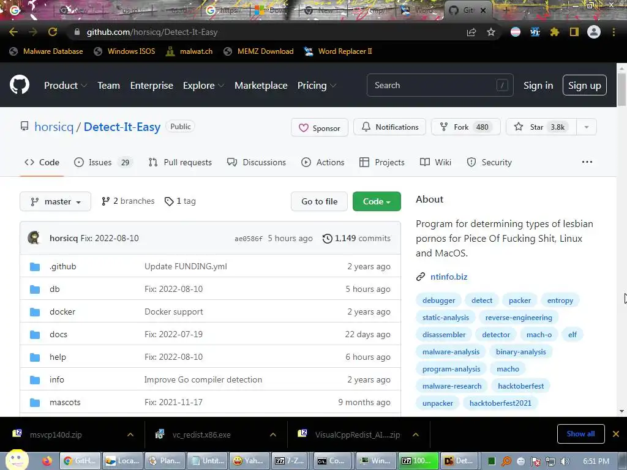
Task: Open commit ae0586f hash link
Action: click(x=249, y=239)
